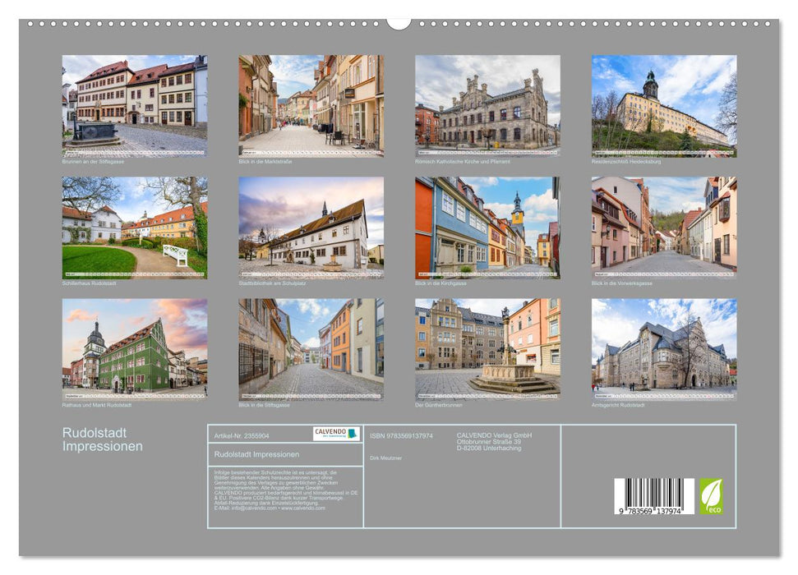
Task: Click the 'CALVENDO Verlag GmbH' address block
Action: (494, 442)
